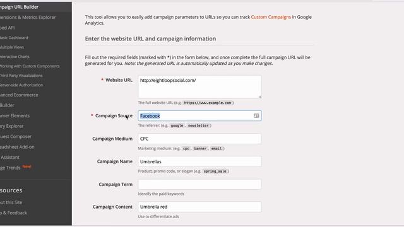Select Enhanced Ecommerce in sidebar
Screen dimensions: 404x227
(x=19, y=95)
